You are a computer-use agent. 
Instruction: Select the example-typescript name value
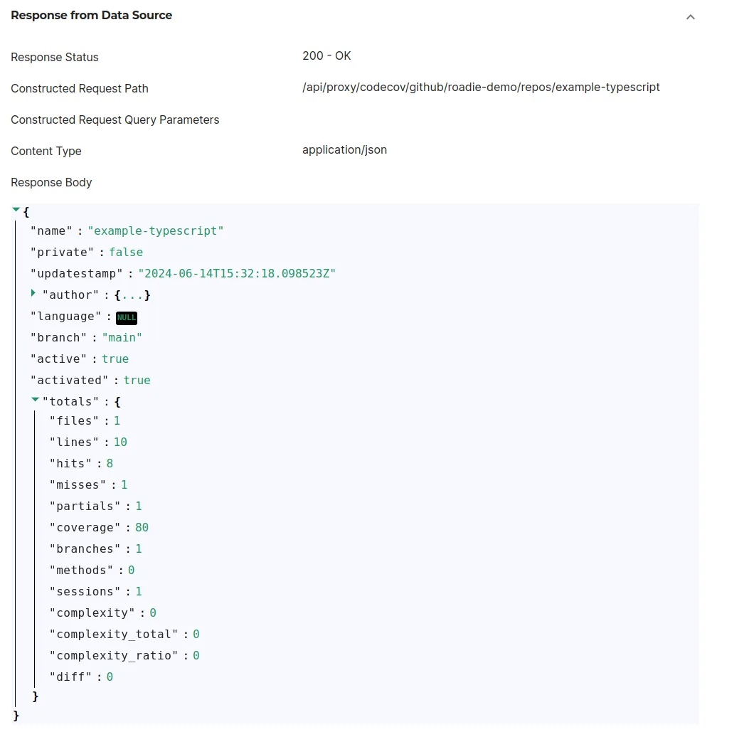coord(156,230)
